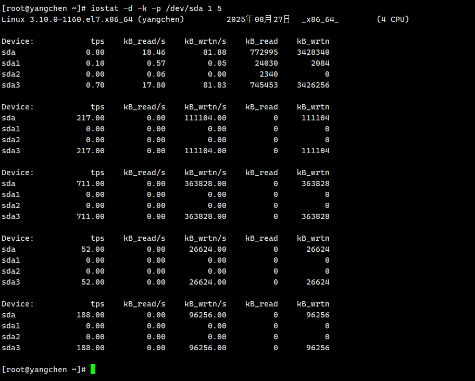
Task: Click the 'kB_wrtn/s' header above 26624.00
Action: pyautogui.click(x=205, y=238)
